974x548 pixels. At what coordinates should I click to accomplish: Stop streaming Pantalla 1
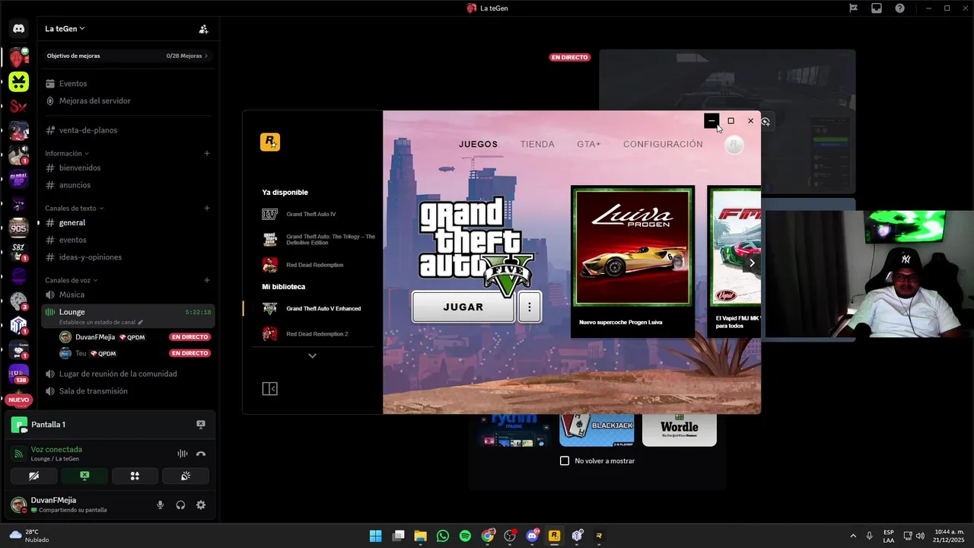(x=201, y=424)
